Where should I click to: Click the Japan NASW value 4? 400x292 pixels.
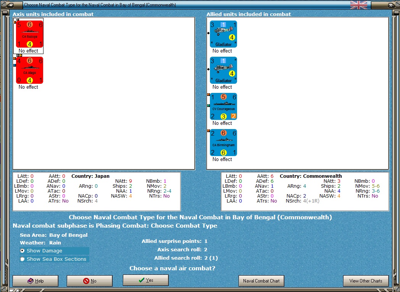(131, 196)
